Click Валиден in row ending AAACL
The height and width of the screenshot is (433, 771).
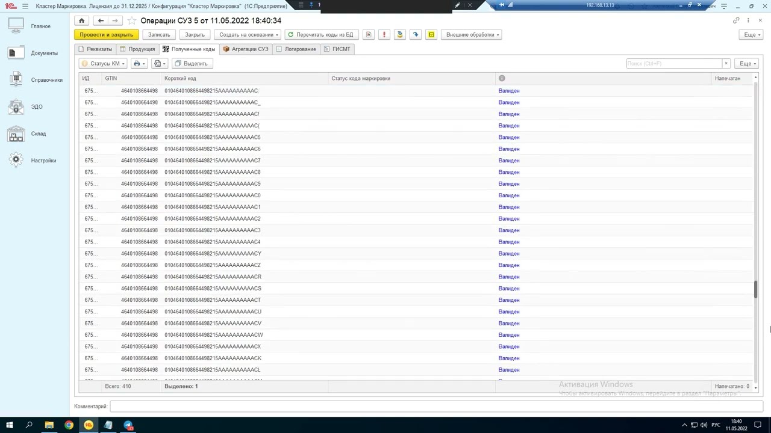509,370
